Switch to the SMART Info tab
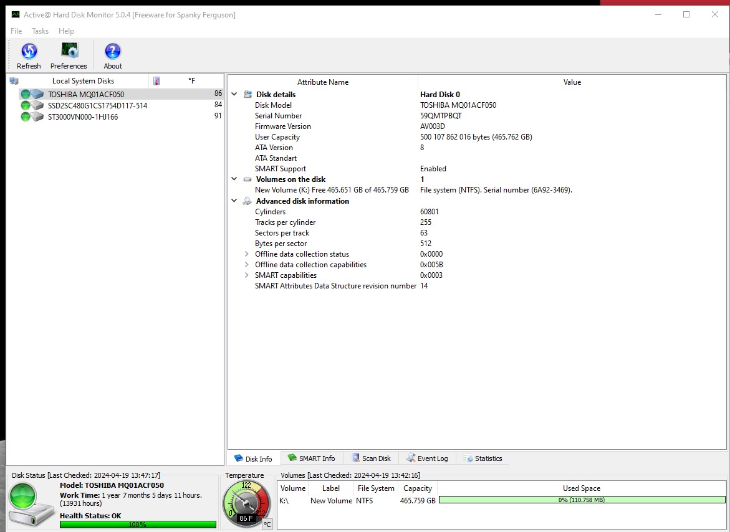Image resolution: width=730 pixels, height=532 pixels. pos(311,458)
